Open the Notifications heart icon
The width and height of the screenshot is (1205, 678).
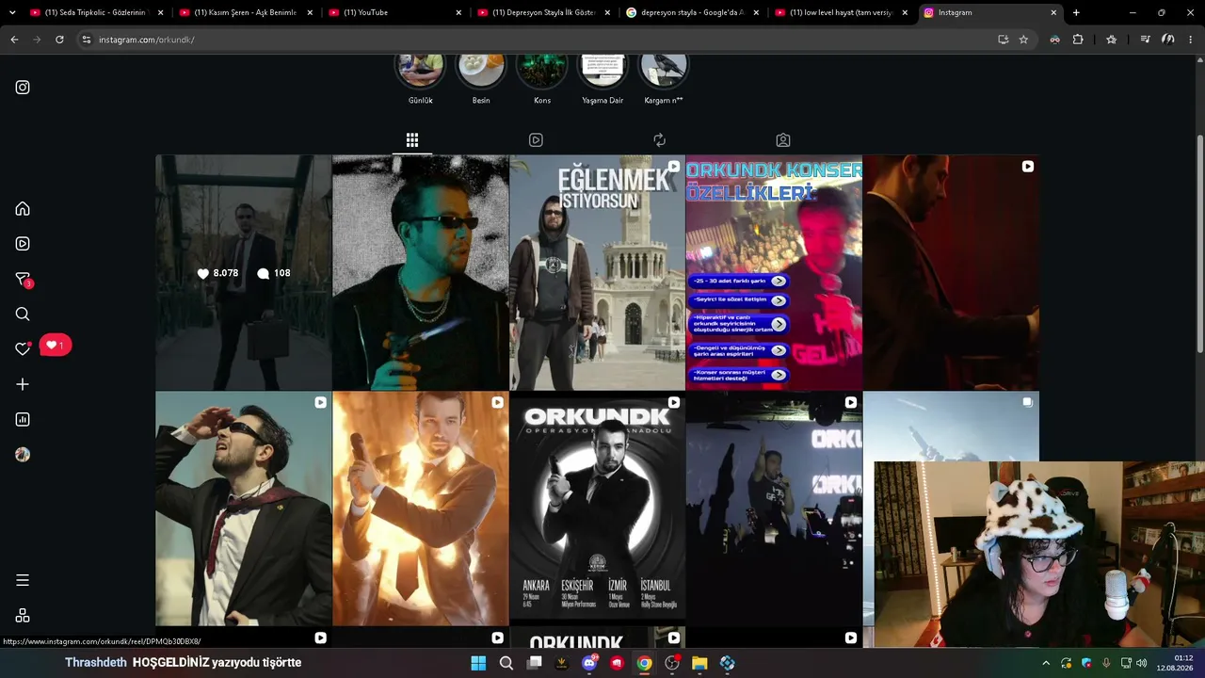click(x=23, y=348)
